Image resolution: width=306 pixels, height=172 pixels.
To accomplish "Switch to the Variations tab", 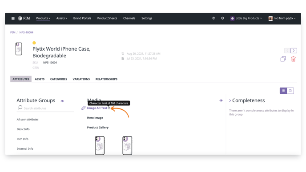I will 81,79.
